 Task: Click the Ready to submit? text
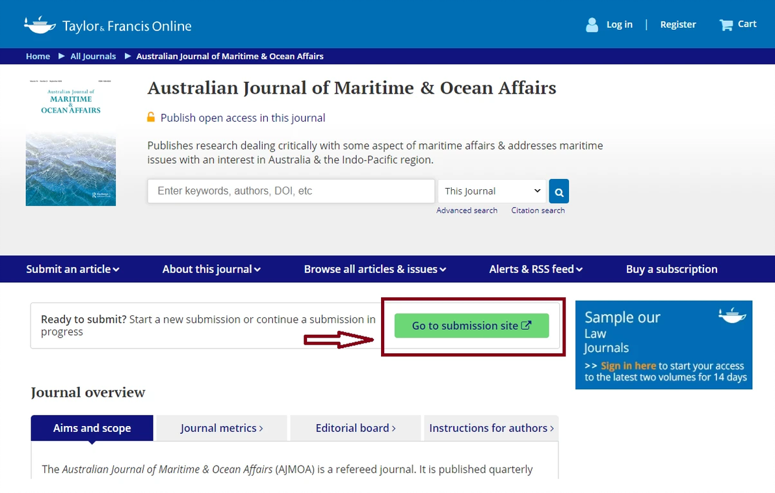point(83,319)
